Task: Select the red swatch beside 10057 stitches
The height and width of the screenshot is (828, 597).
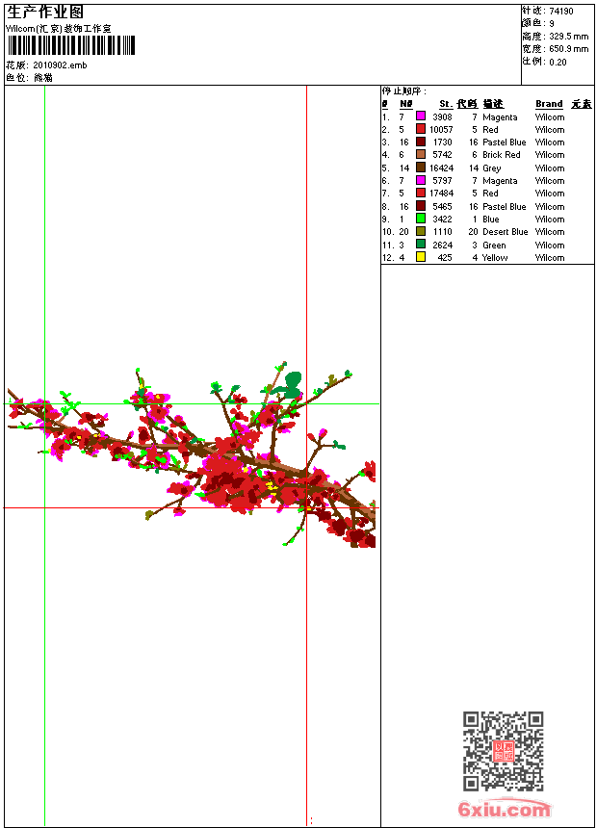Action: point(421,128)
